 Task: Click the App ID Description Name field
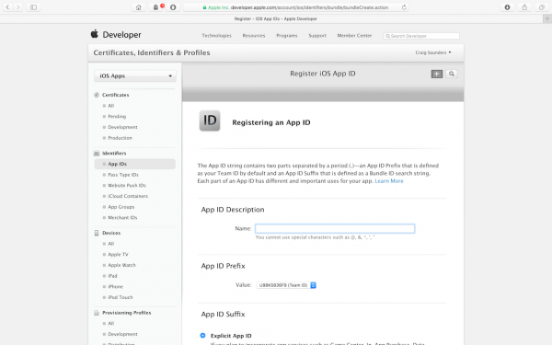coord(335,228)
